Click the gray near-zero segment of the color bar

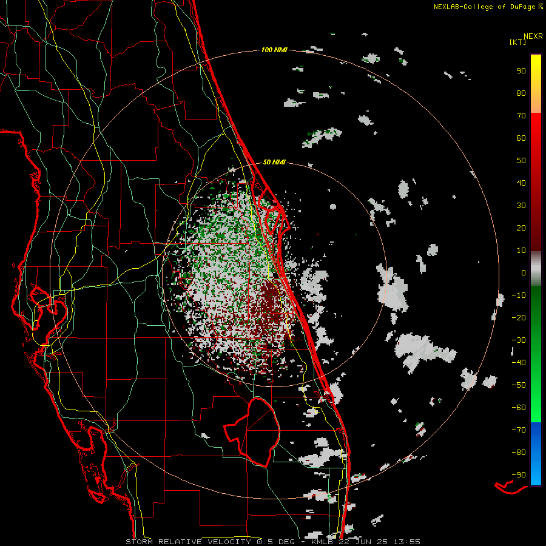[x=536, y=269]
